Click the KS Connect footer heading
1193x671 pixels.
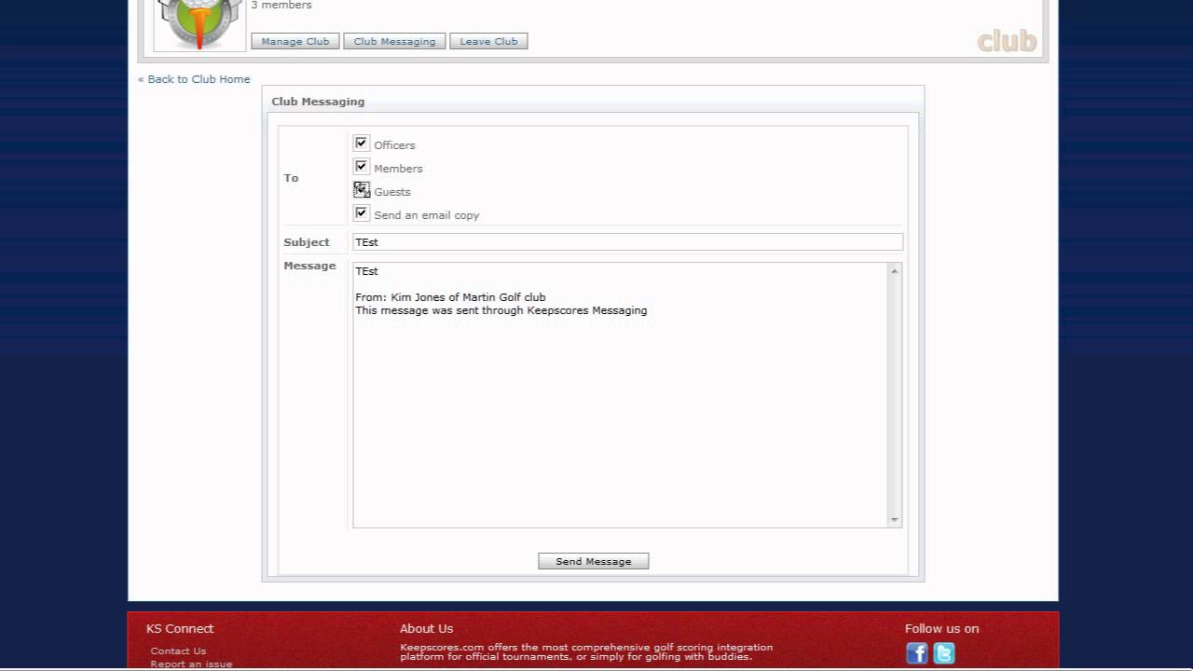click(x=180, y=628)
